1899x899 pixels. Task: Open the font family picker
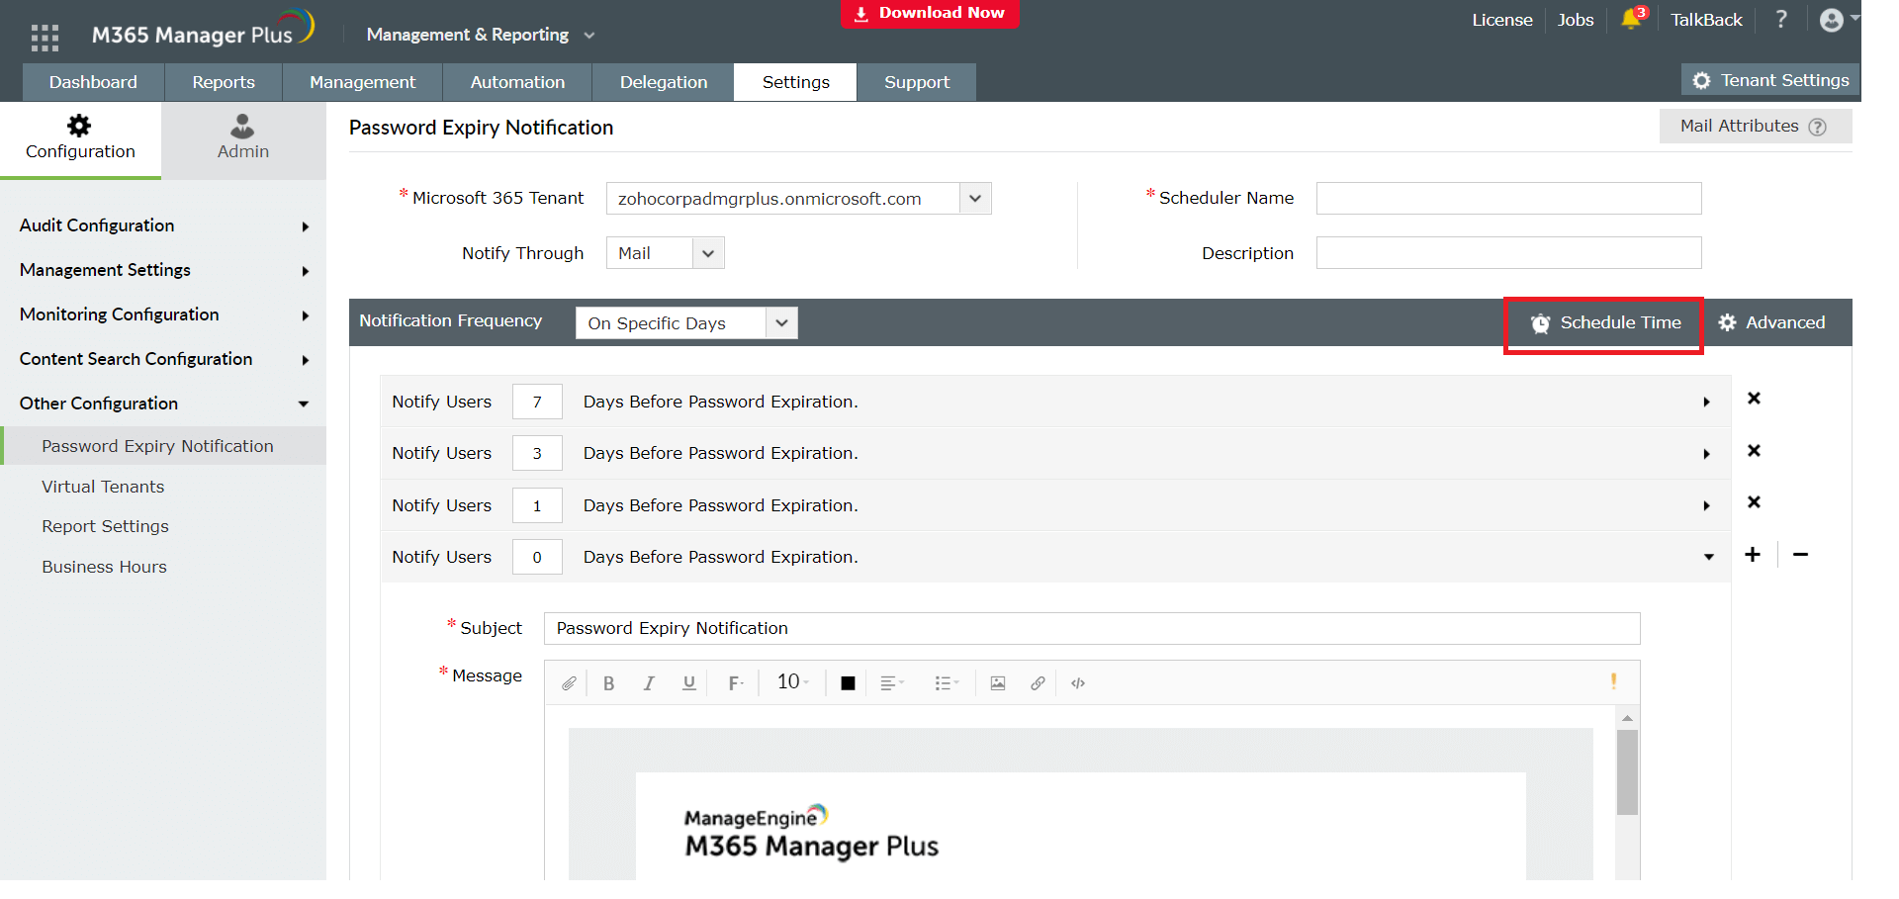click(x=735, y=683)
